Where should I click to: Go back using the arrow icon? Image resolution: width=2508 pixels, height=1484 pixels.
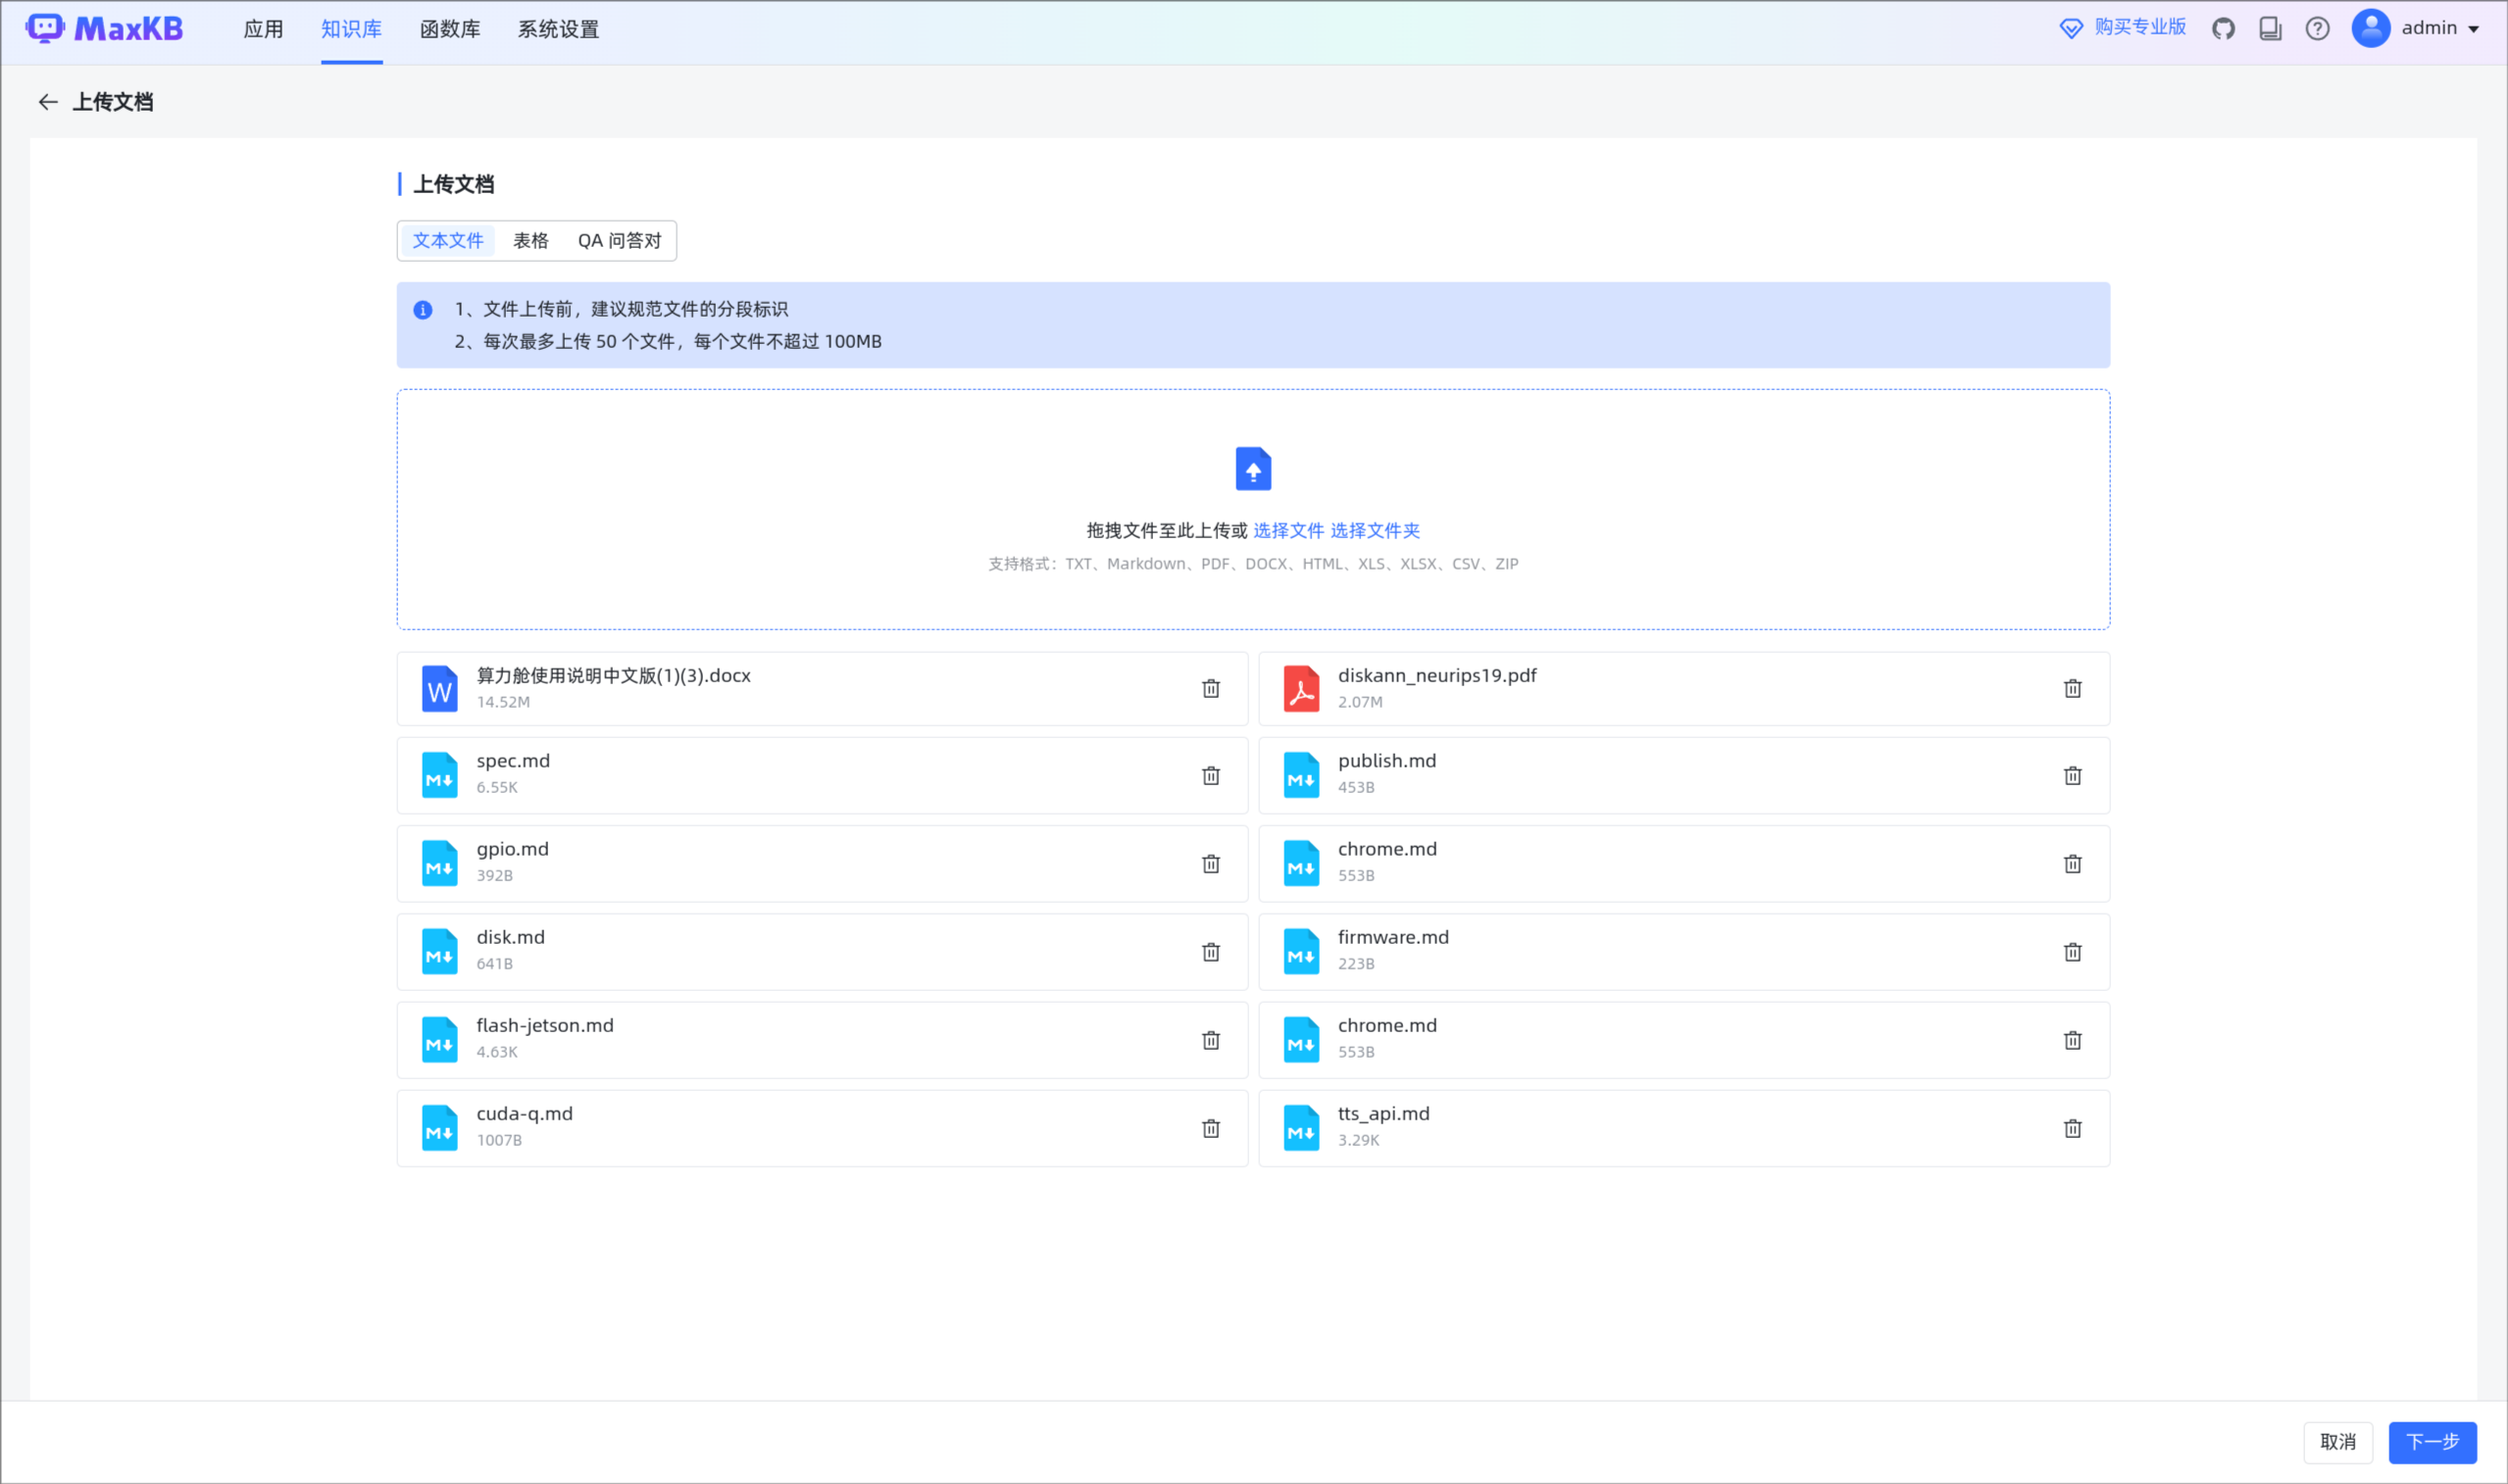click(47, 102)
